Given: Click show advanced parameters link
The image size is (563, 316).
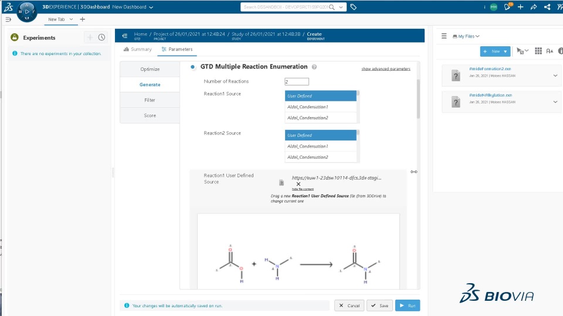Looking at the screenshot, I should [385, 69].
